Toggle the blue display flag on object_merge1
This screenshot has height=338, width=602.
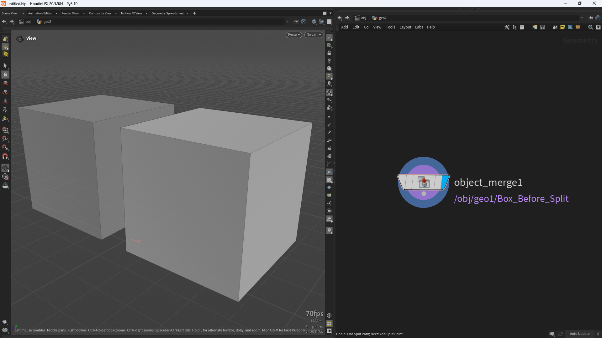click(445, 182)
